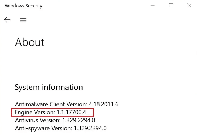Image resolution: width=197 pixels, height=135 pixels.
Task: Select the engine version number 1.1.17700.4
Action: (x=71, y=112)
